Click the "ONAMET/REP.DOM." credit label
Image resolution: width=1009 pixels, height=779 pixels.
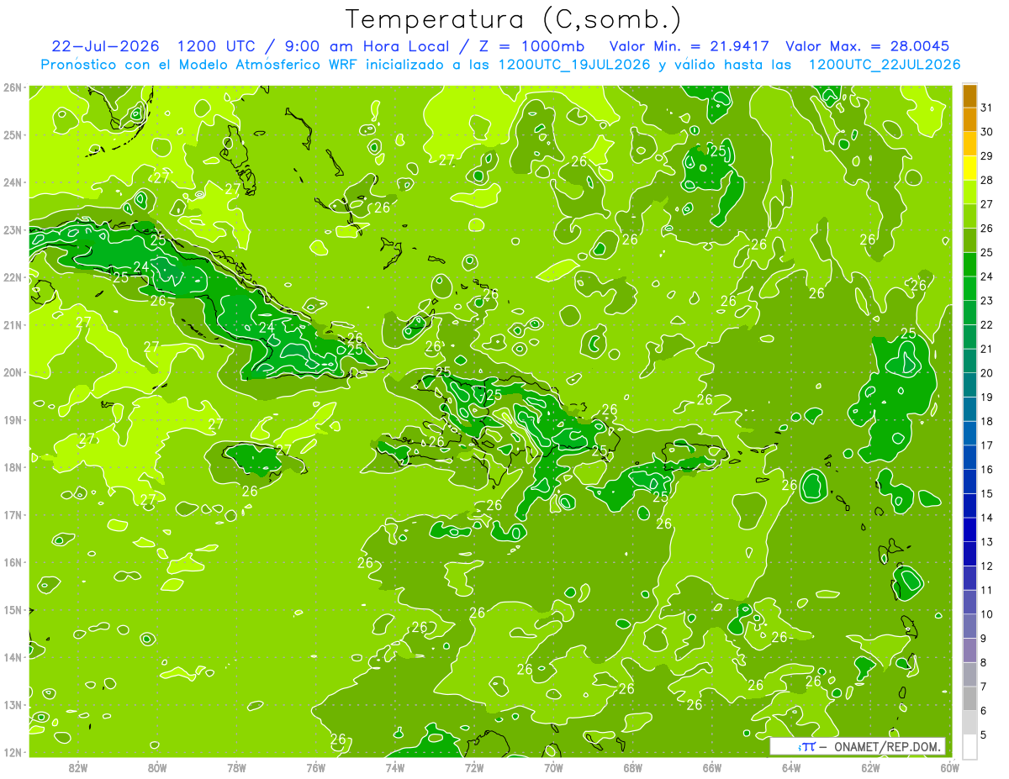(x=886, y=746)
